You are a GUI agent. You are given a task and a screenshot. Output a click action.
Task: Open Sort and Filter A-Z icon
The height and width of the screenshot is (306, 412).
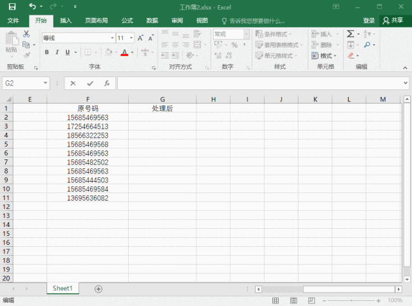pyautogui.click(x=367, y=34)
